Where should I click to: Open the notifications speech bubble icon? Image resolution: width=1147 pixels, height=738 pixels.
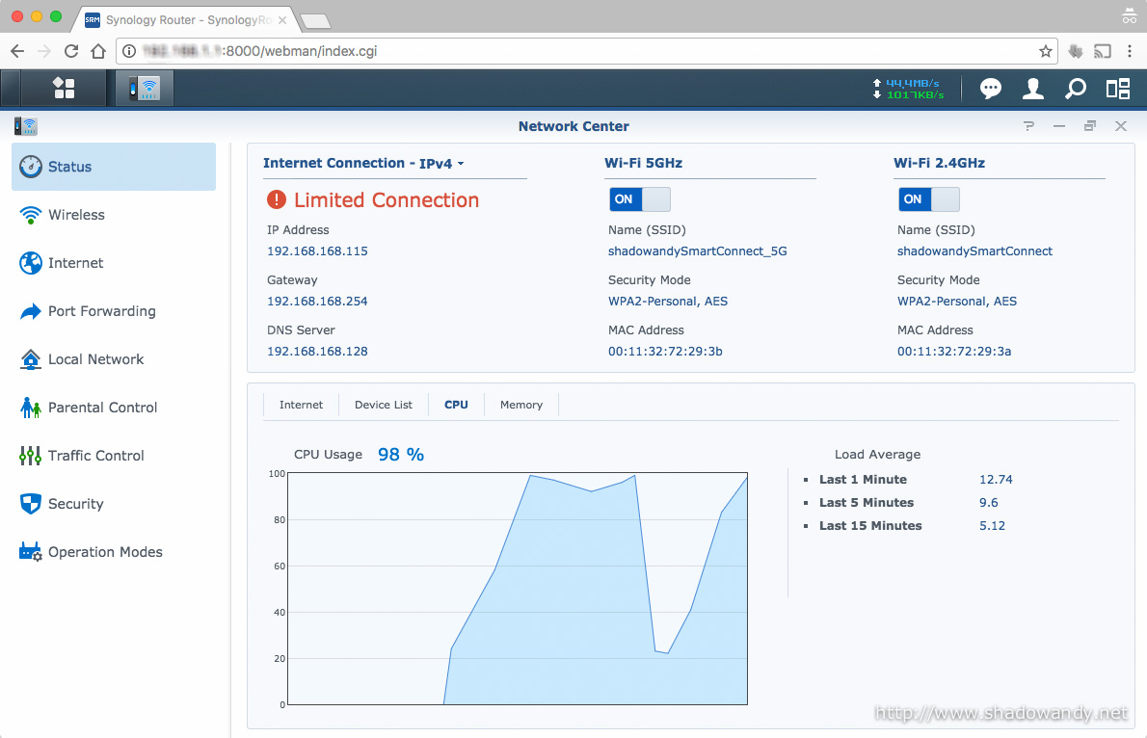(990, 89)
